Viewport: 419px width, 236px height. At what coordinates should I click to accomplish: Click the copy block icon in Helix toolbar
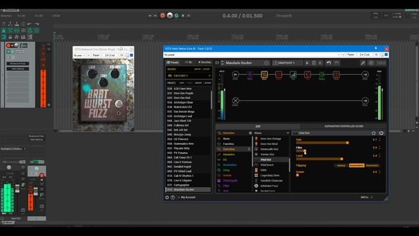(x=314, y=63)
